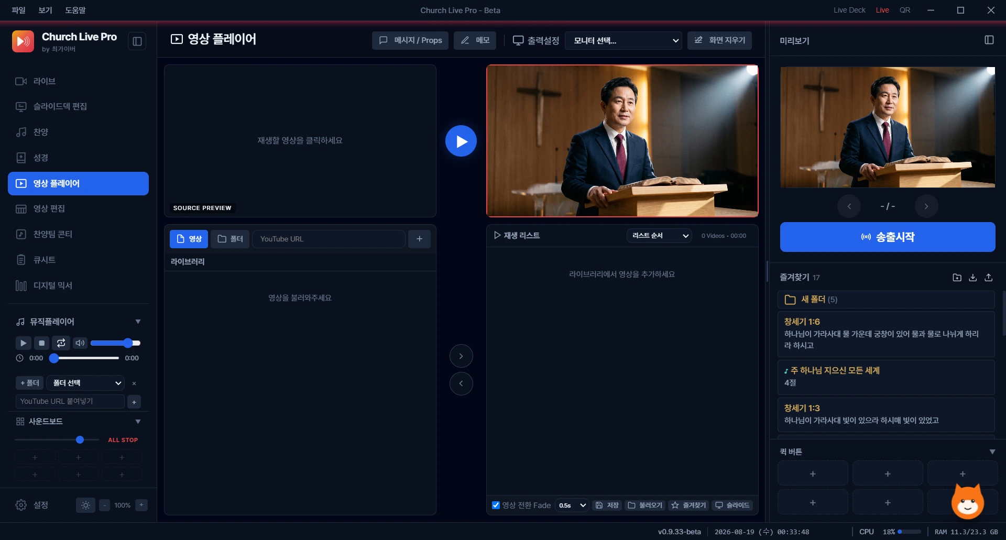Collapse the 뮤직플레이어 section
1006x540 pixels.
pos(138,322)
